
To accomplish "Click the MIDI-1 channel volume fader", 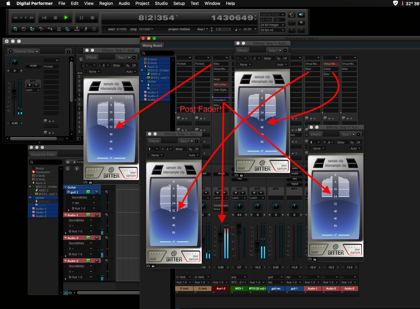I will tap(239, 229).
